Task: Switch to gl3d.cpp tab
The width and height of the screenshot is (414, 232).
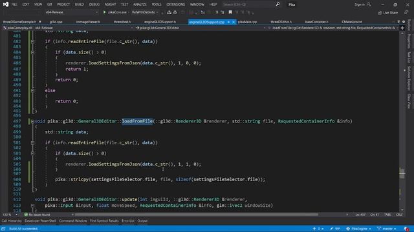Action: [x=56, y=22]
